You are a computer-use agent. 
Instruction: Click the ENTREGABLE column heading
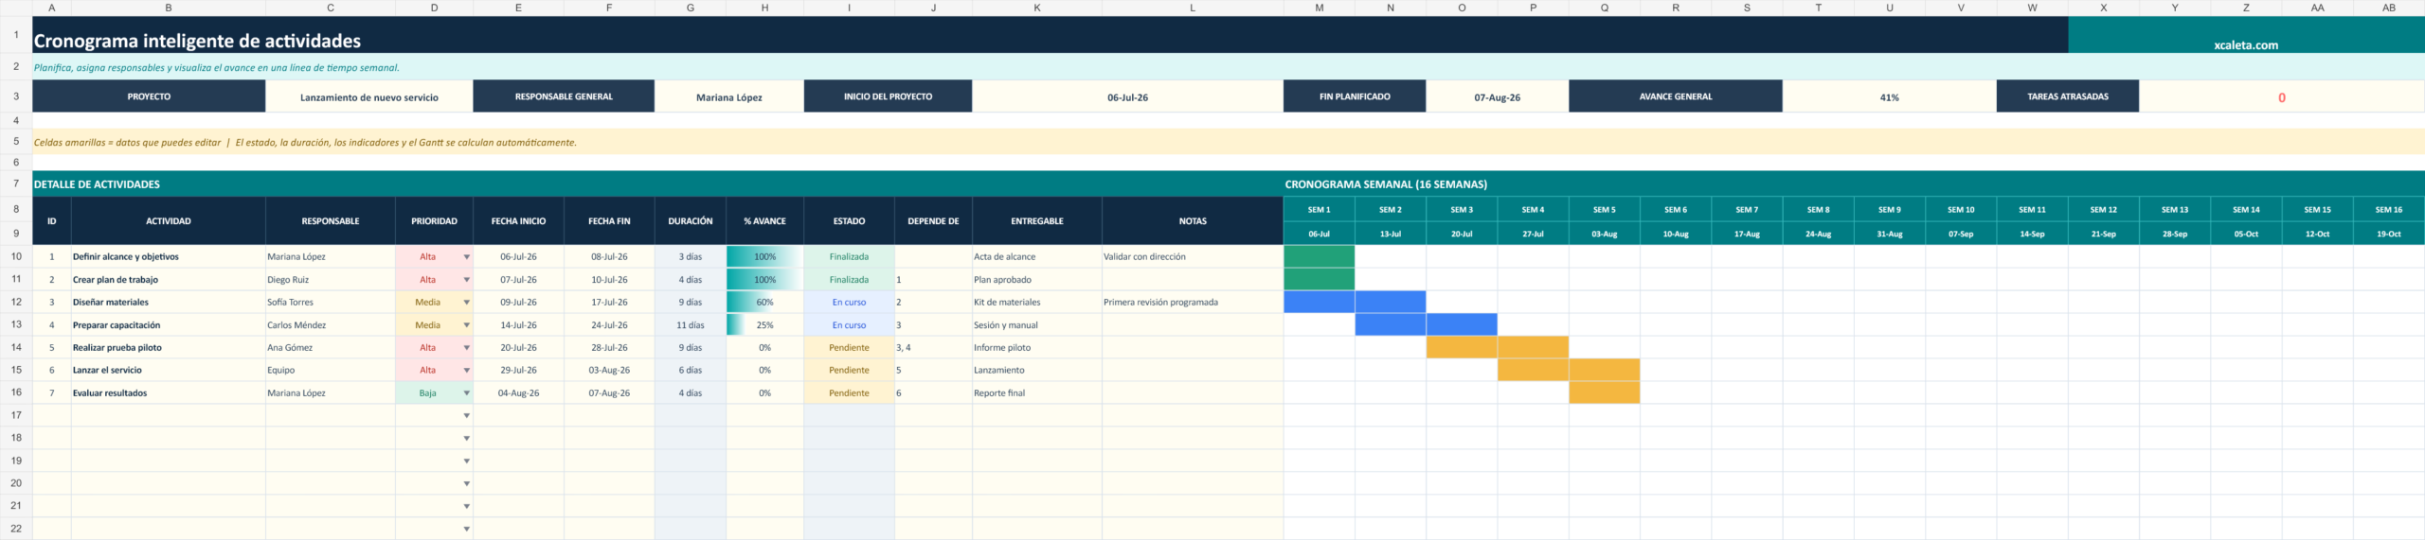tap(1037, 220)
